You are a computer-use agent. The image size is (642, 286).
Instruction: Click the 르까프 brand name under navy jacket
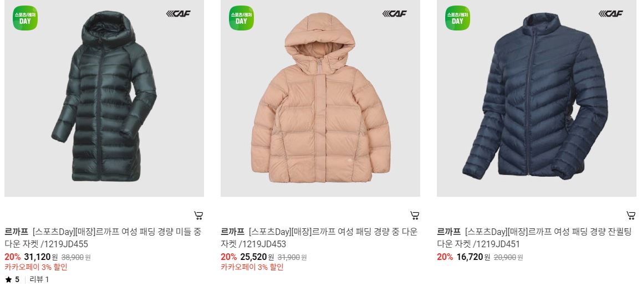(x=449, y=232)
